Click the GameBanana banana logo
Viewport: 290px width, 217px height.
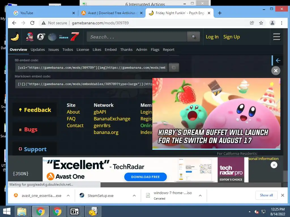(15, 37)
